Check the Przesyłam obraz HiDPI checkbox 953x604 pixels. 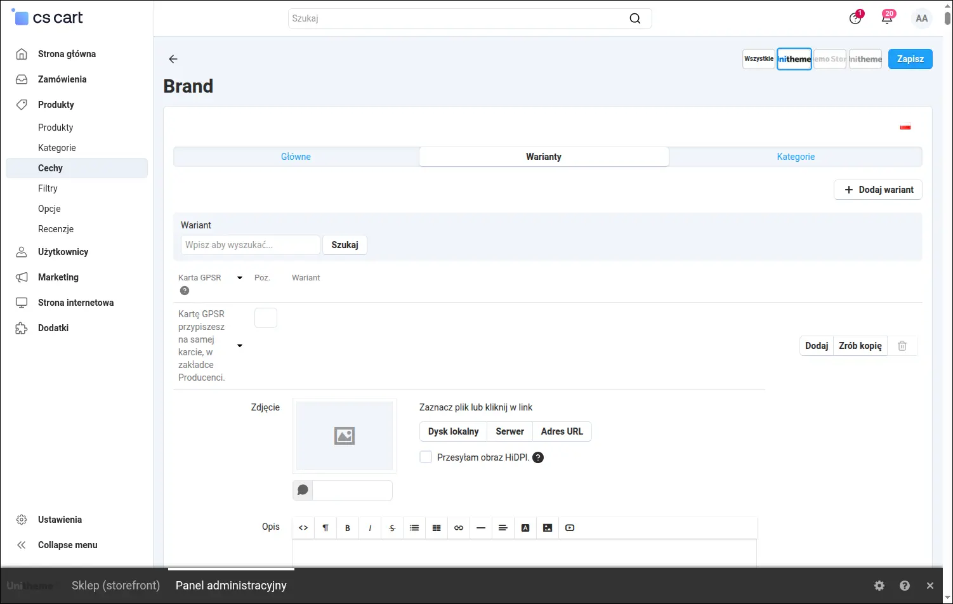click(426, 457)
